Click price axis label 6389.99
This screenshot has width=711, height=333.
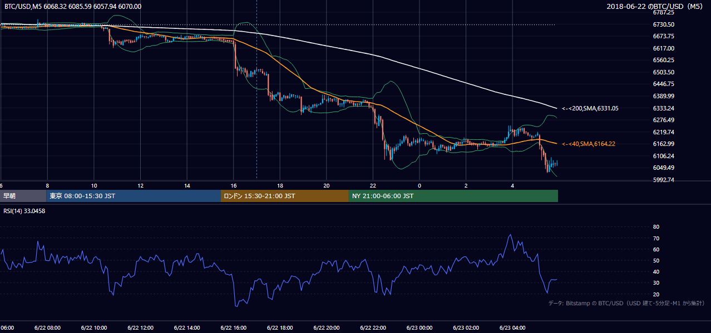click(664, 96)
